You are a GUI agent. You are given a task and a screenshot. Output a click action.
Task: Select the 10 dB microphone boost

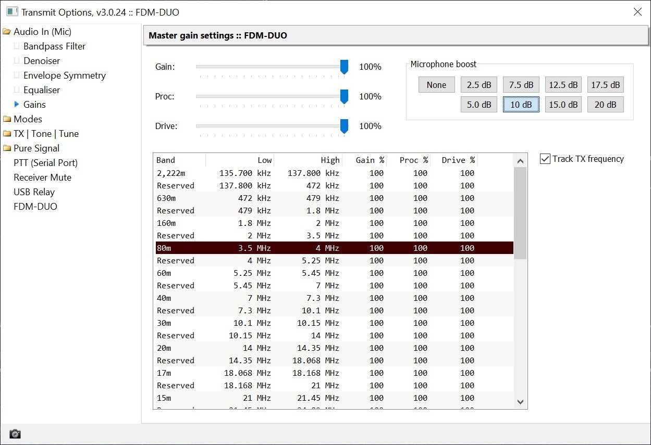pos(521,105)
